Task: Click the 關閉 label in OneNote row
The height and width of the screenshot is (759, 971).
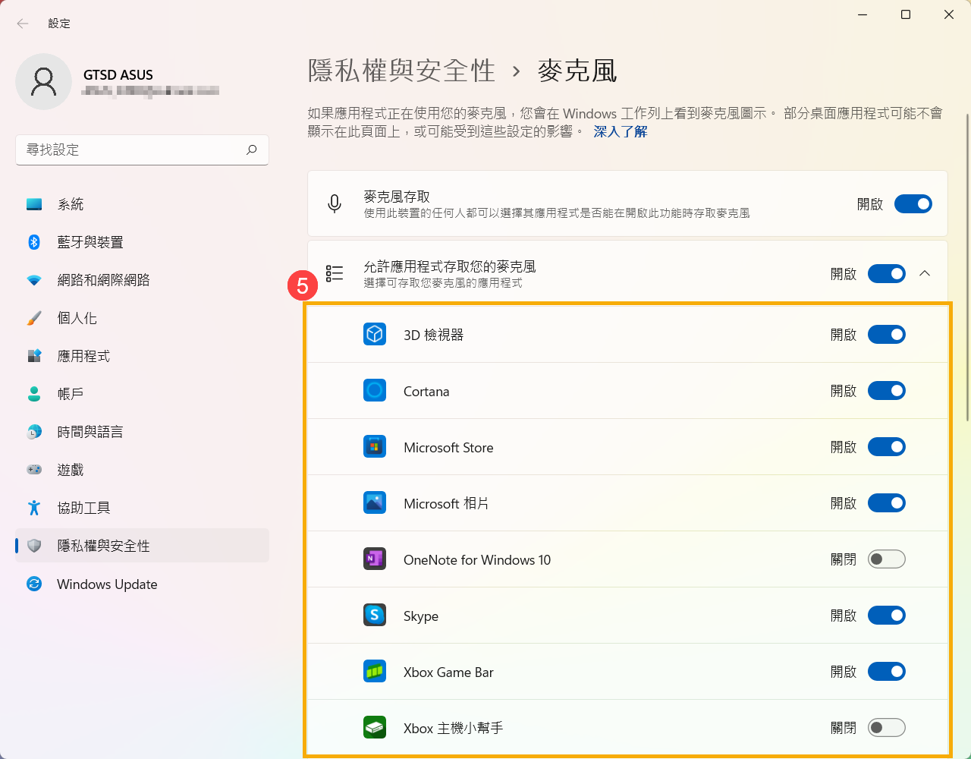Action: tap(844, 559)
